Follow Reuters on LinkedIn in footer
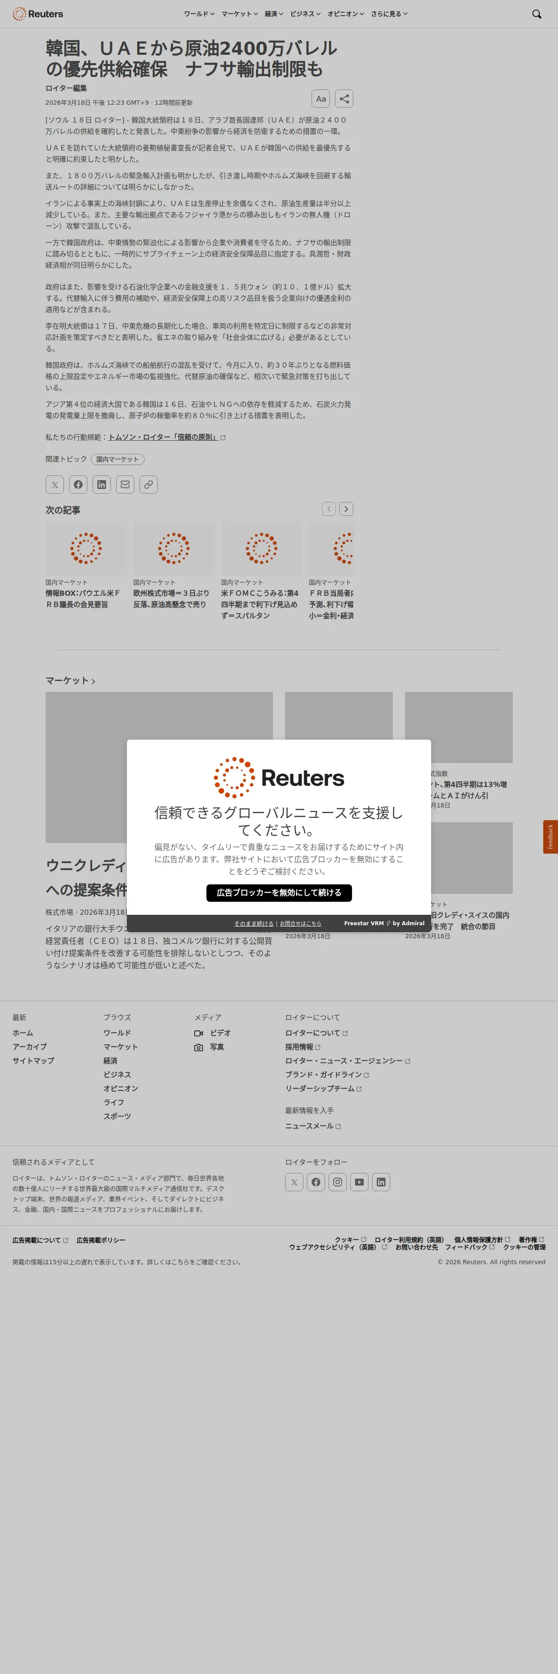This screenshot has height=1674, width=558. pos(381,1182)
